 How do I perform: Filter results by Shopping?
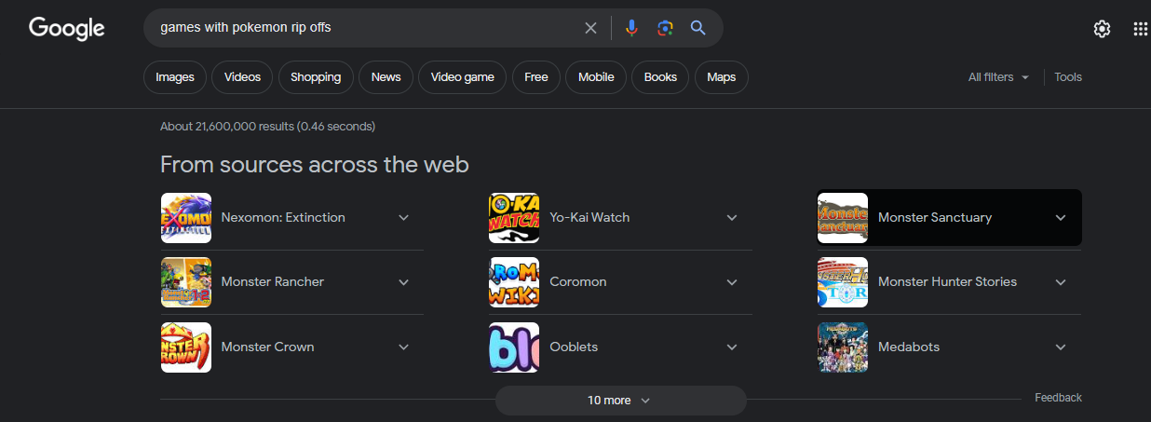[x=316, y=77]
